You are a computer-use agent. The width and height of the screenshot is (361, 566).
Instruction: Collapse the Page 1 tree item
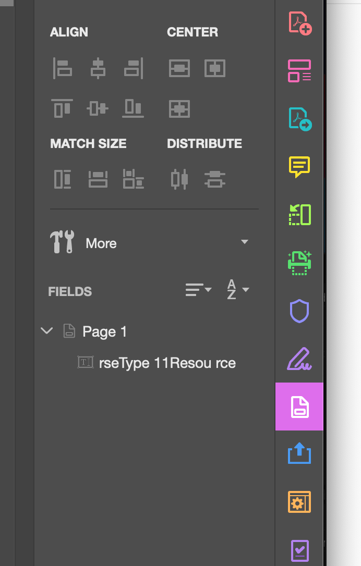point(47,330)
